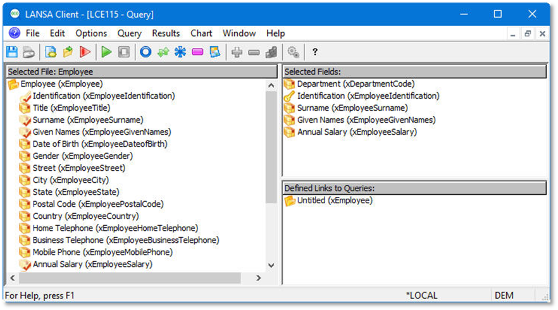Select Annual Salary in the Selected Fields pane
558x310 pixels.
[350, 132]
